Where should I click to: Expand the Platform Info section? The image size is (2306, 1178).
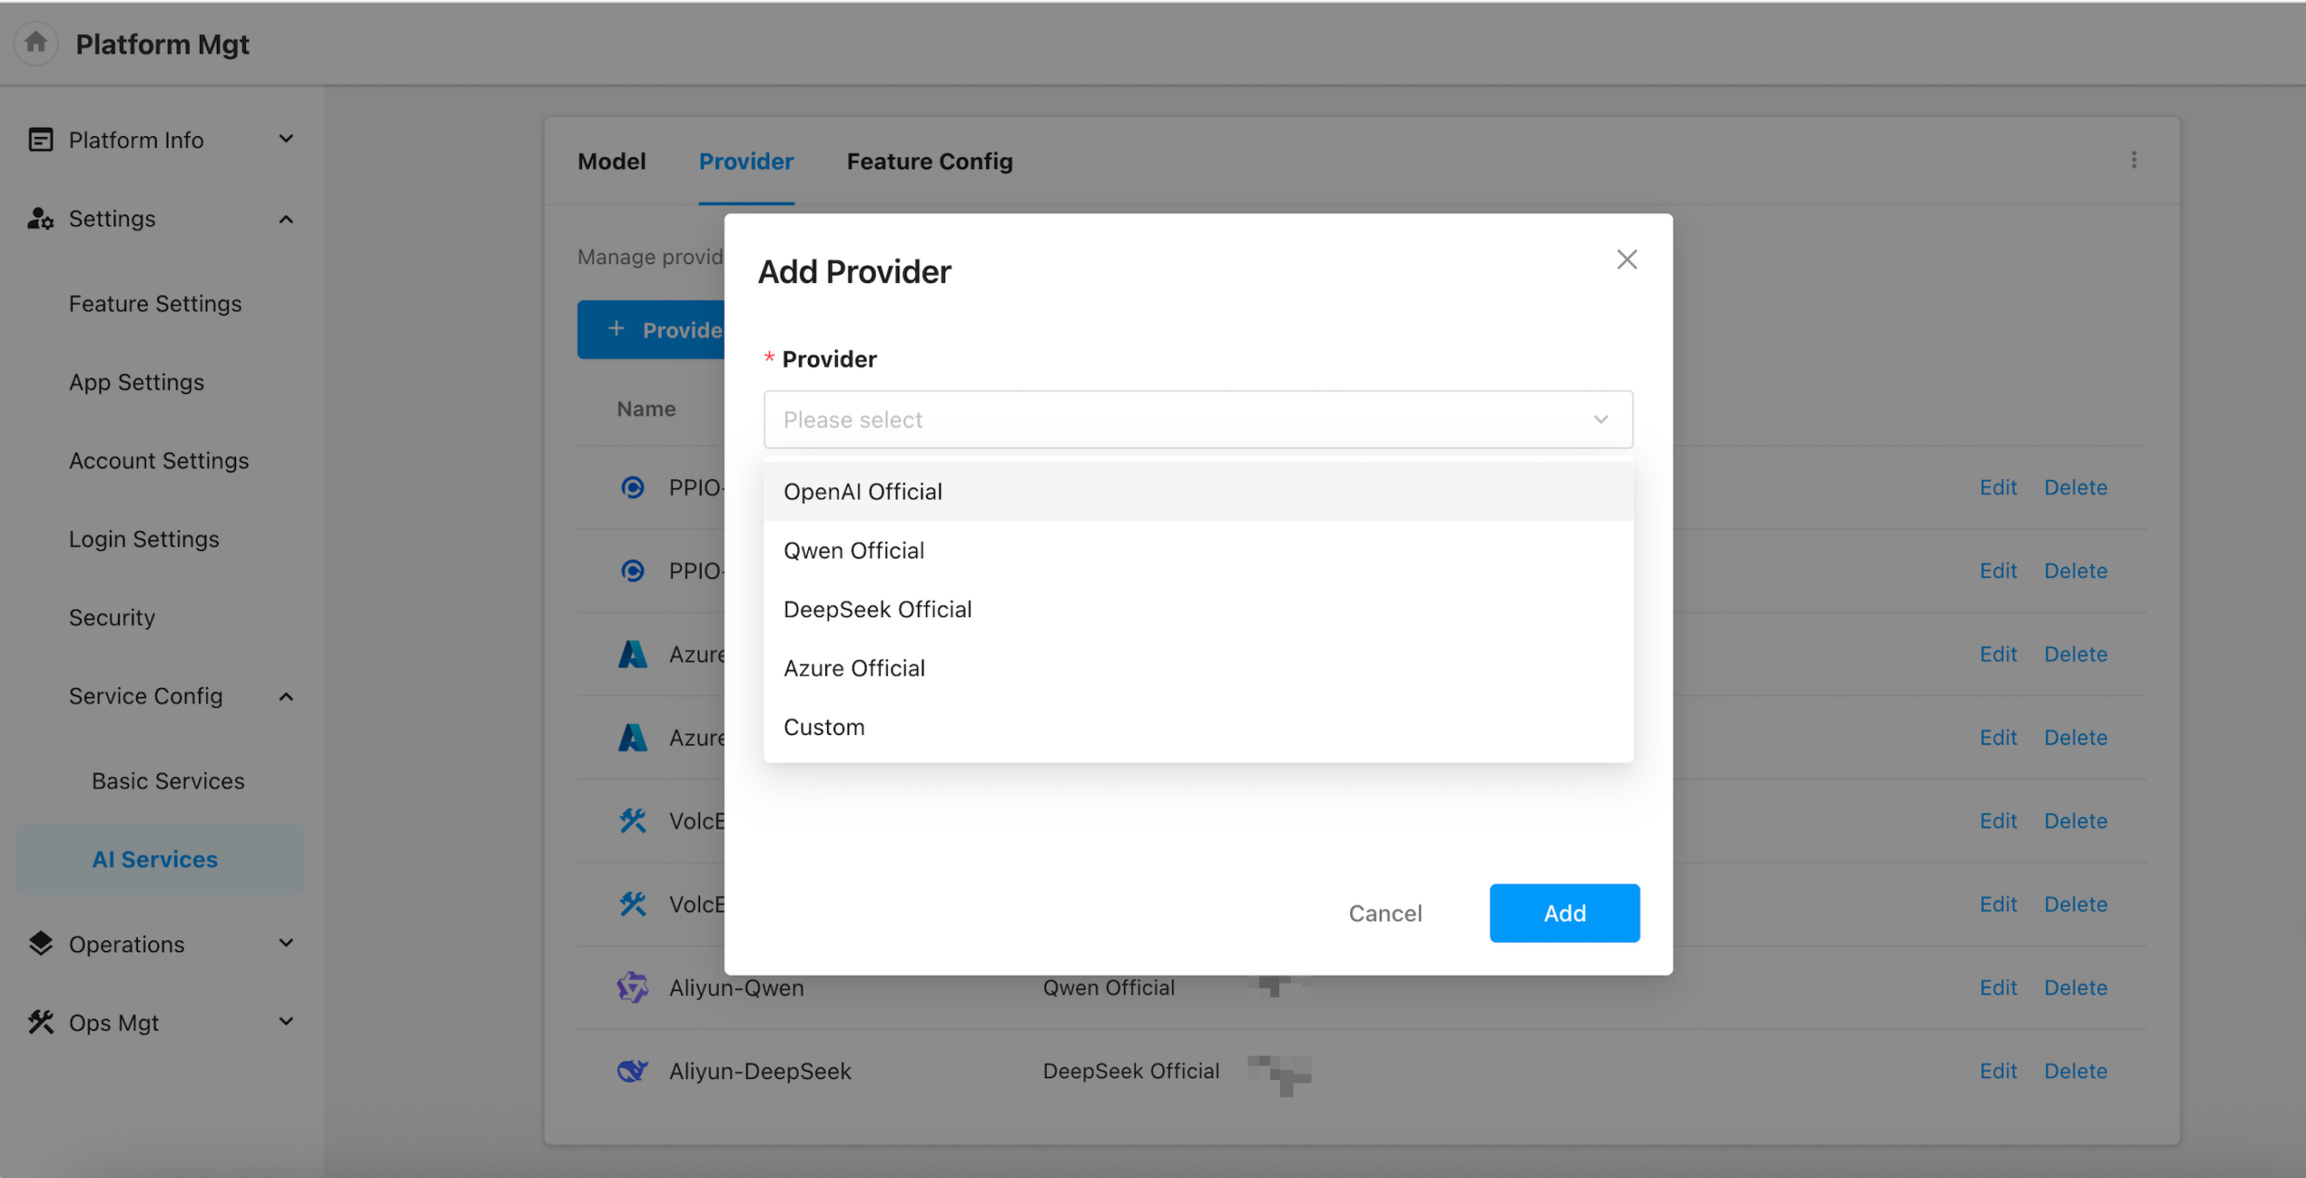point(286,140)
